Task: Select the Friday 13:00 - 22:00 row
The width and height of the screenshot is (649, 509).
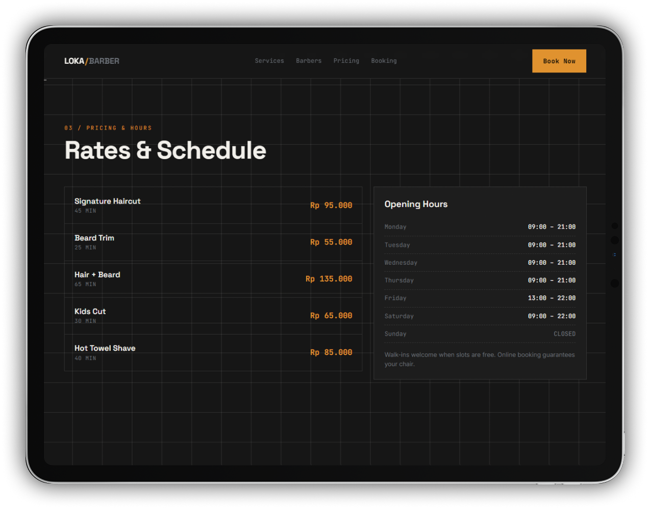Action: pos(480,298)
